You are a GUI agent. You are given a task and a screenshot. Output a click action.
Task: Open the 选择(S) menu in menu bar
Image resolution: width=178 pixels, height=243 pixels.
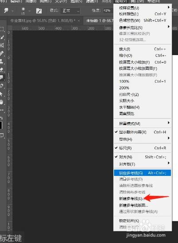point(76,1)
